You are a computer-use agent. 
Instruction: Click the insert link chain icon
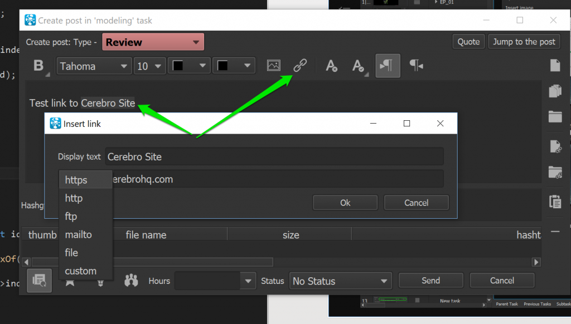[300, 66]
